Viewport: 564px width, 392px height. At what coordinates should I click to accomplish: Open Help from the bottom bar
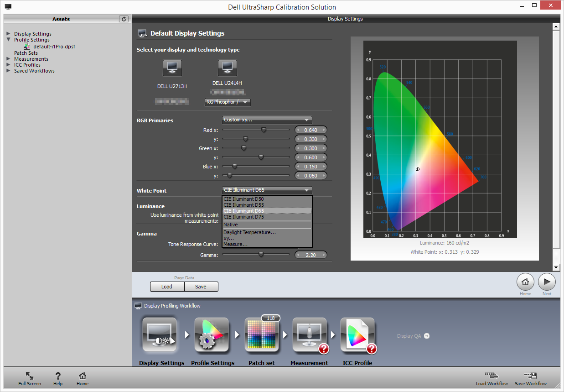[58, 376]
